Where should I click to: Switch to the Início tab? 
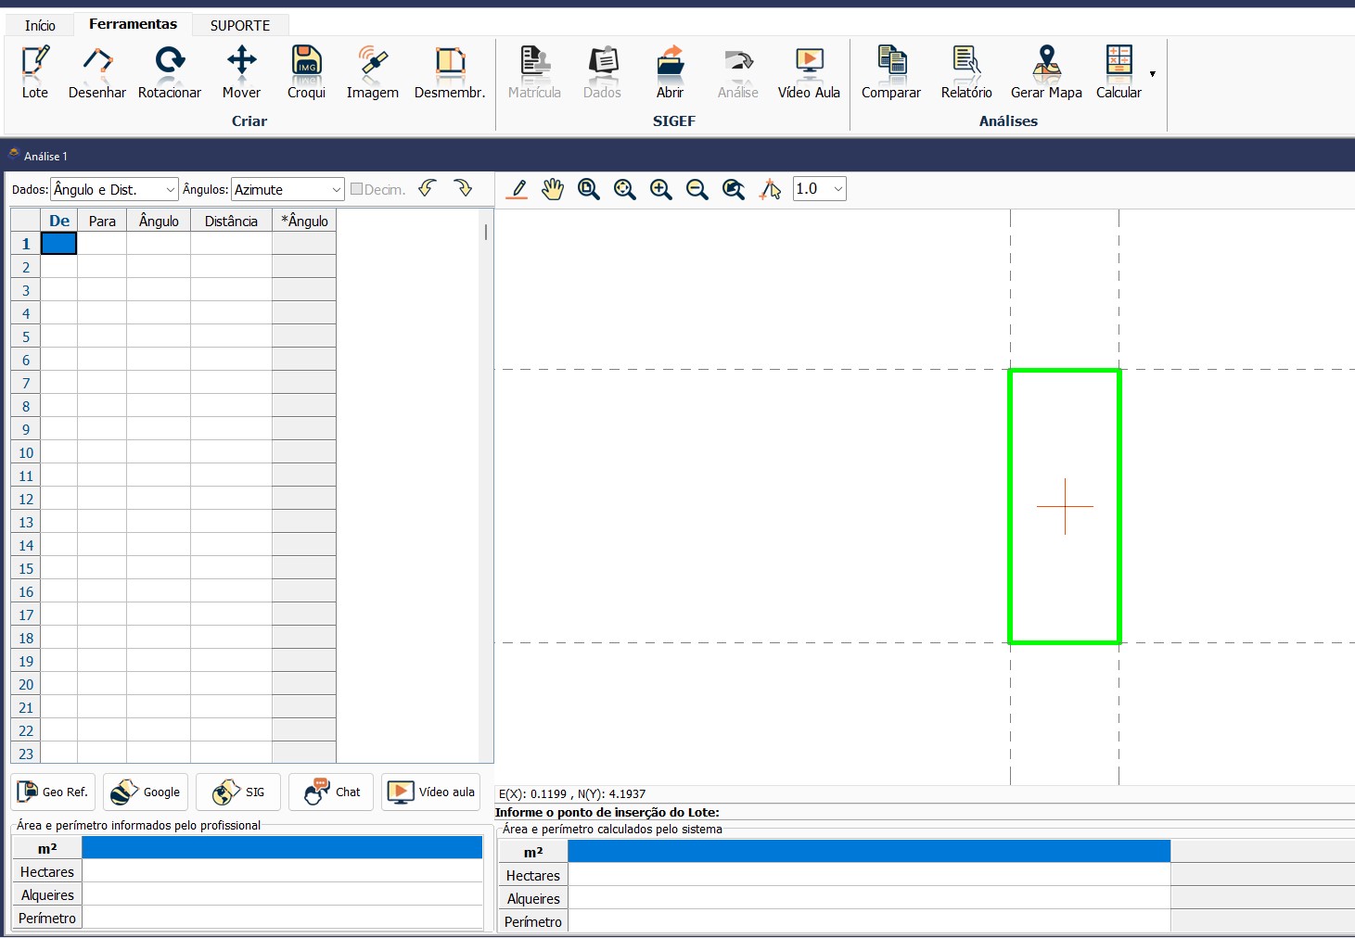point(39,24)
